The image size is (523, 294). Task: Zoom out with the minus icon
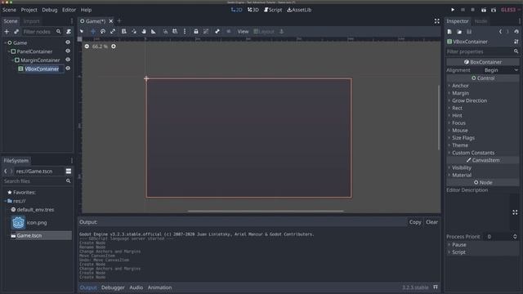tap(87, 47)
